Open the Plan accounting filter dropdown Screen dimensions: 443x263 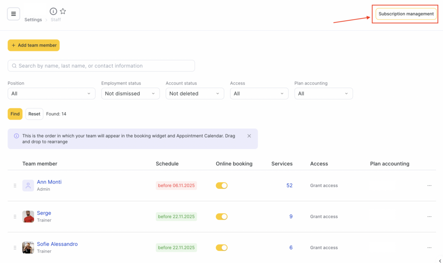coord(323,94)
